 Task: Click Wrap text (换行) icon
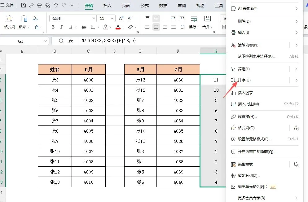(x=194, y=19)
